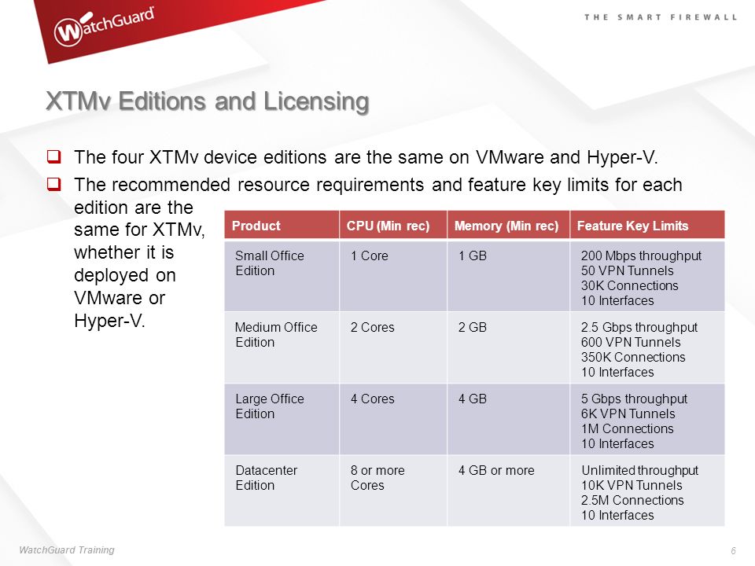
Task: Click '10 Interfaces' in the Small Office row
Action: tap(617, 300)
